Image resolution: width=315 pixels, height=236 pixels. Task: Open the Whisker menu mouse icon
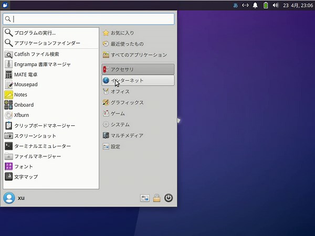(5, 5)
